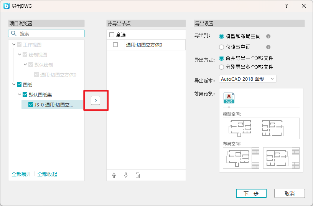Collapse the 工作视图 tree node
313x206 pixels.
click(x=14, y=45)
